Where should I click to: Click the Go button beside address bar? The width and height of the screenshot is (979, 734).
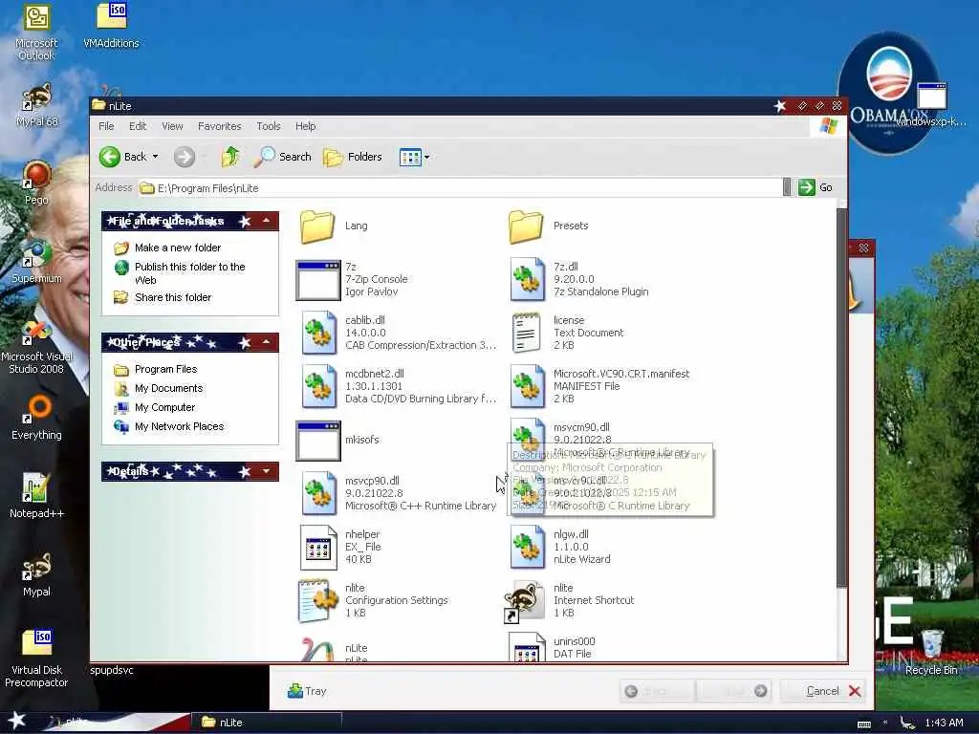click(816, 187)
